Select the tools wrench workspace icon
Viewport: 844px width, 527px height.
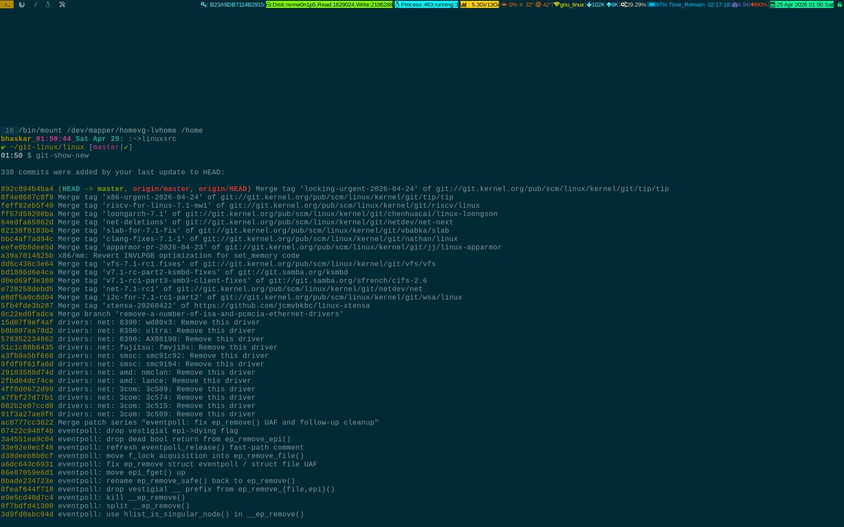point(63,4)
